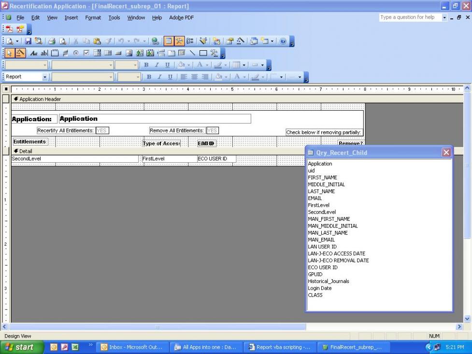Toggle the Select Objects arrow tool
The image size is (472, 354).
9,53
